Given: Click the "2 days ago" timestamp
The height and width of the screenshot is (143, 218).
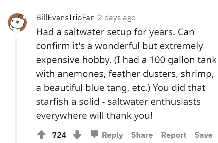Looking at the screenshot, I should (117, 18).
